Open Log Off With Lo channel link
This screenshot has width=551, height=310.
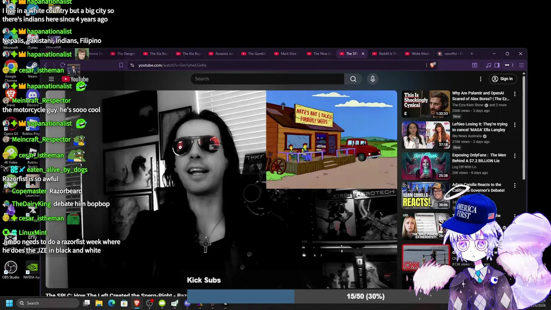pos(464,167)
